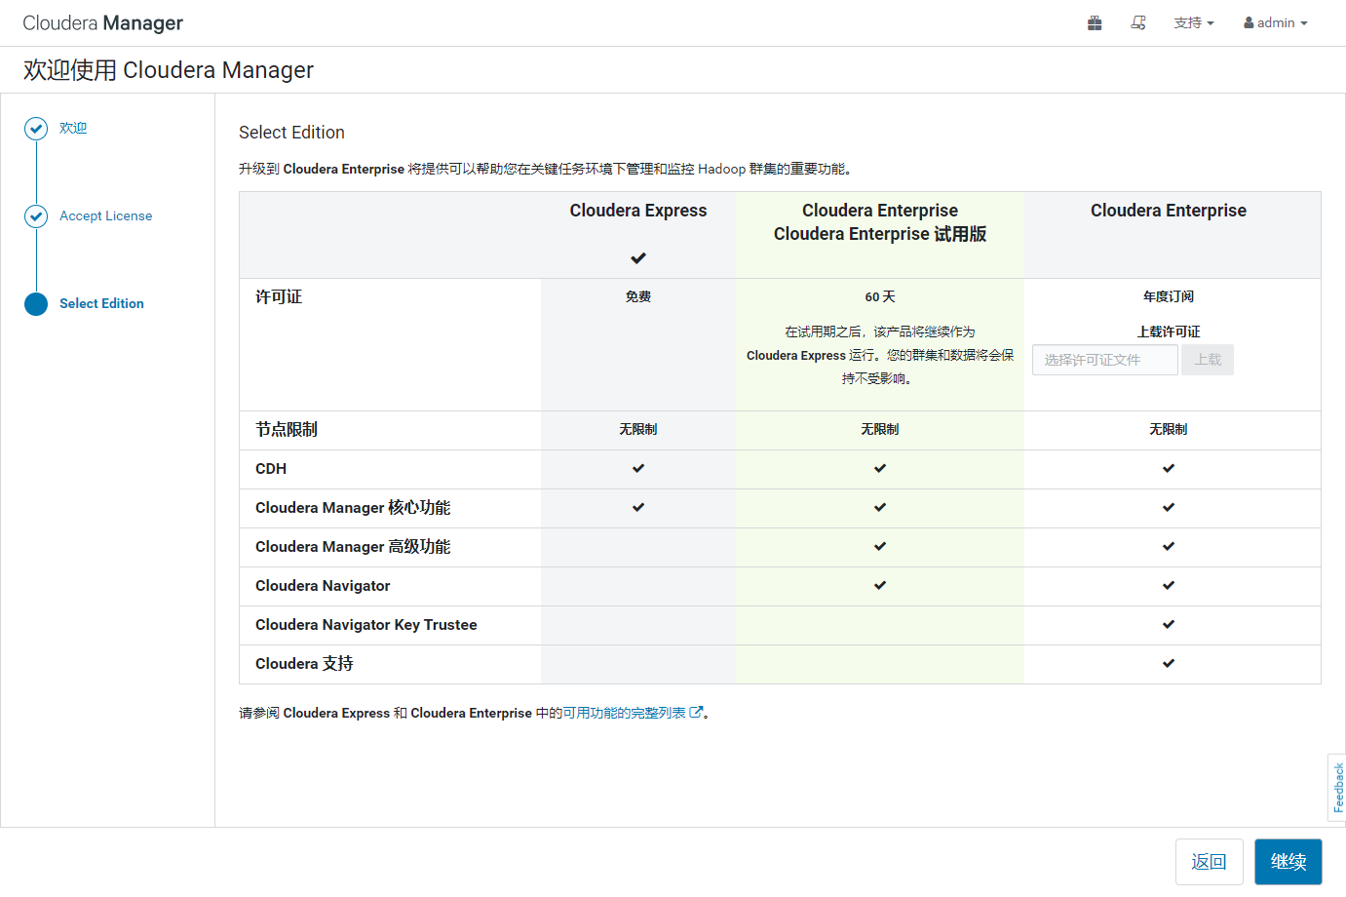Open the Feedback side tab
The image size is (1346, 897).
coord(1337,788)
